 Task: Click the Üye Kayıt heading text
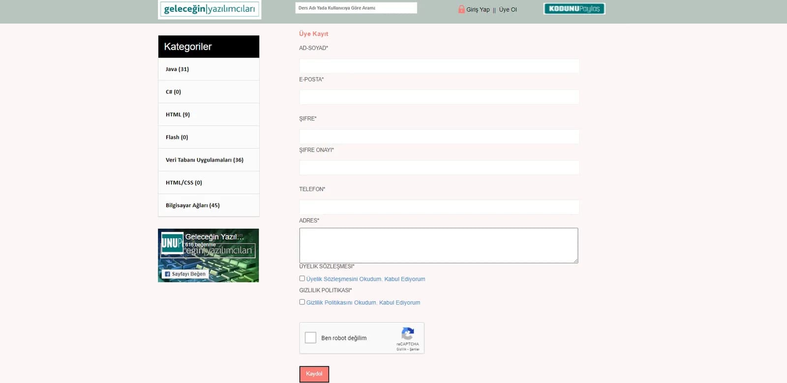pyautogui.click(x=314, y=34)
